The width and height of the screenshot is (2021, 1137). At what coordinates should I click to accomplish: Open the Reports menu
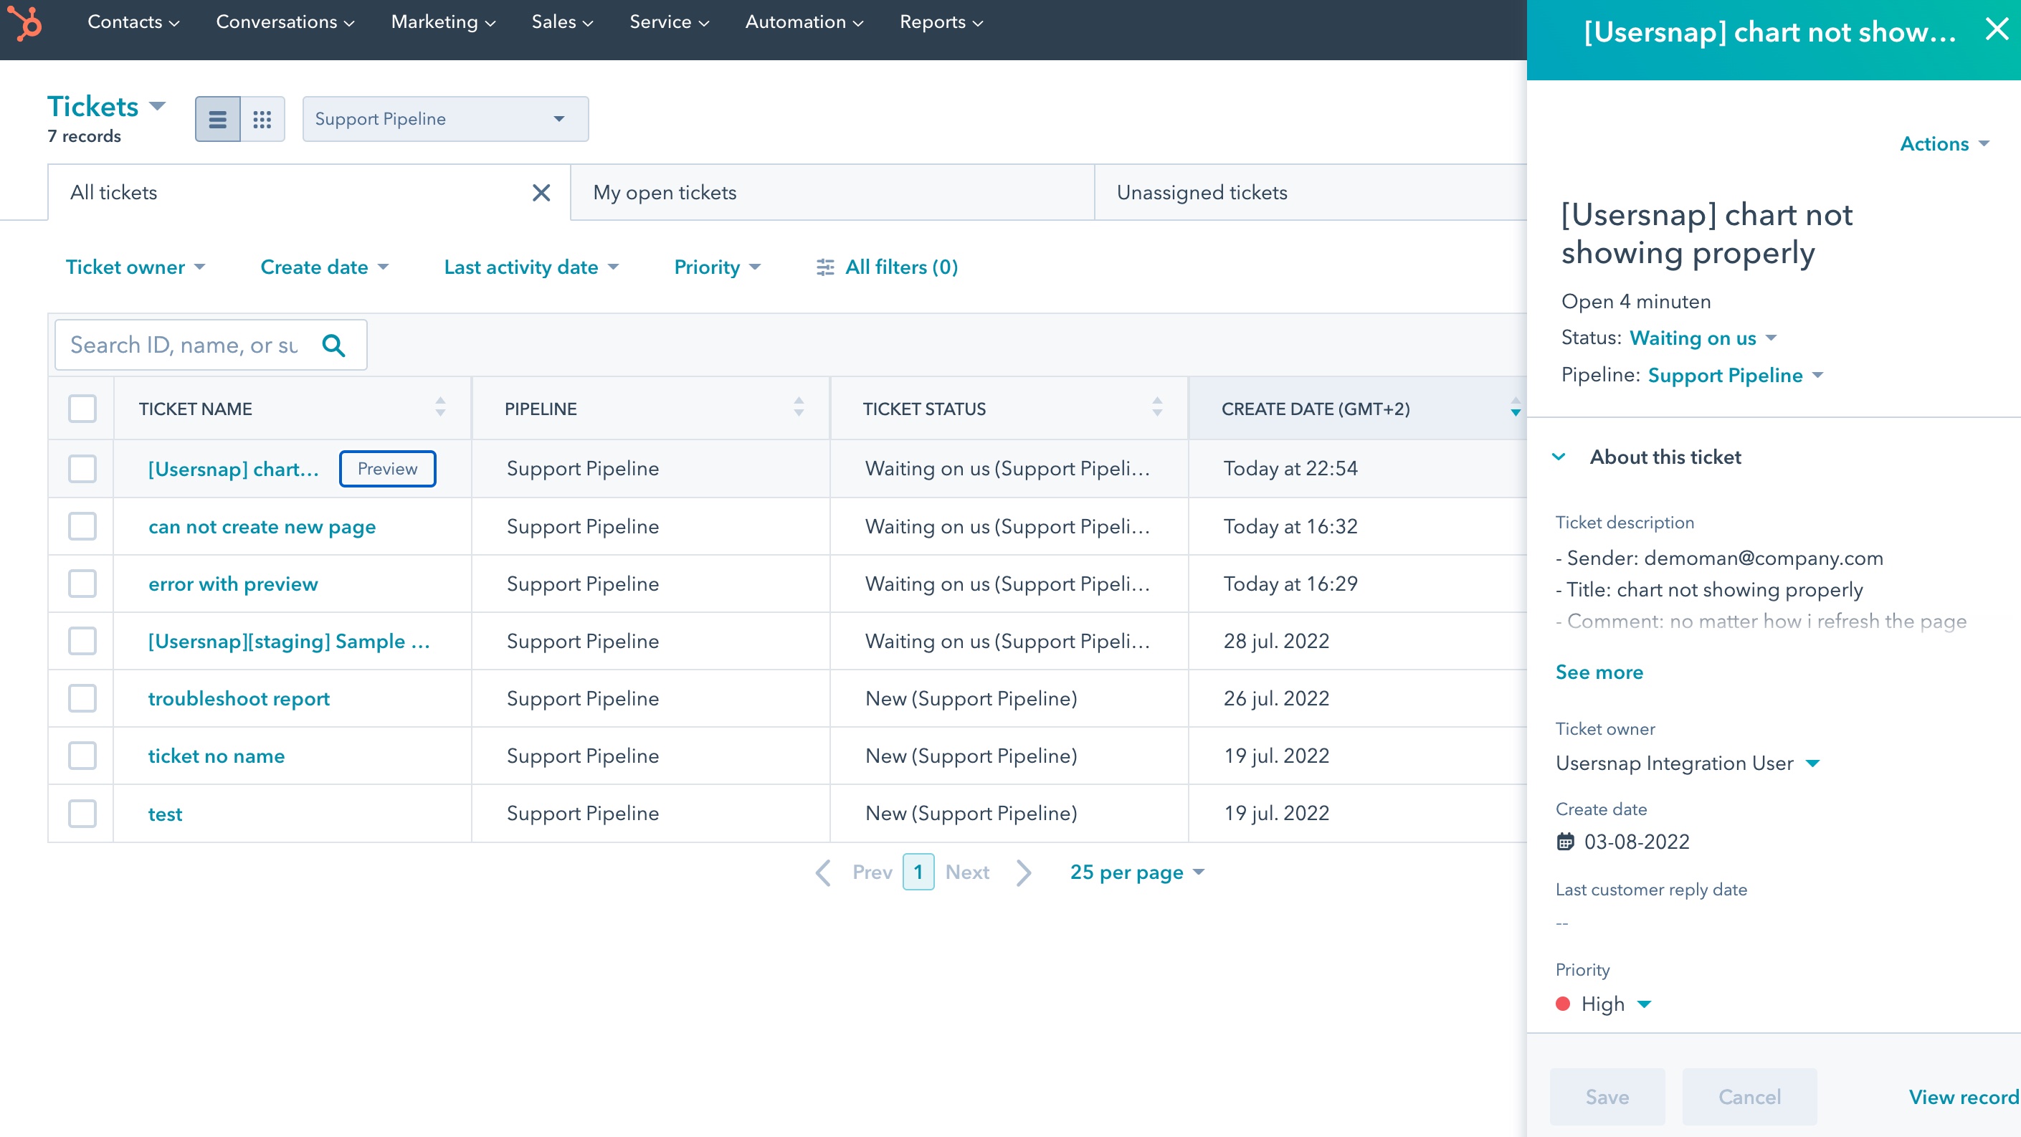pyautogui.click(x=941, y=23)
